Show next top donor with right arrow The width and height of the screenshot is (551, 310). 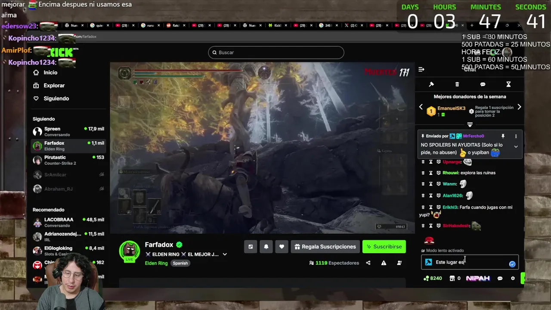(x=519, y=107)
